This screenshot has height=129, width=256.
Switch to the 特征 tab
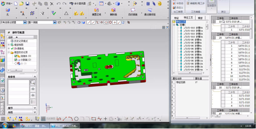coord(176,18)
